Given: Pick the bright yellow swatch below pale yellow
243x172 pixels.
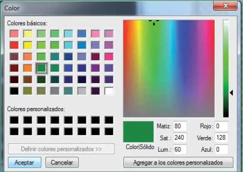Looking at the screenshot, I should (27, 45).
